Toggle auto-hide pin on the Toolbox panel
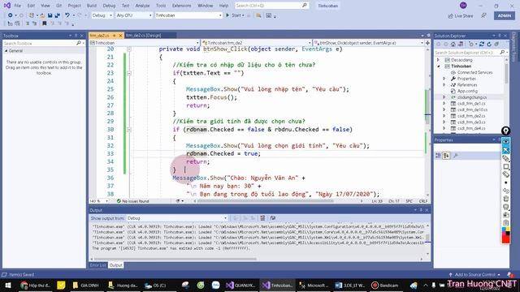Screen dimensions: 520x292 [76, 36]
